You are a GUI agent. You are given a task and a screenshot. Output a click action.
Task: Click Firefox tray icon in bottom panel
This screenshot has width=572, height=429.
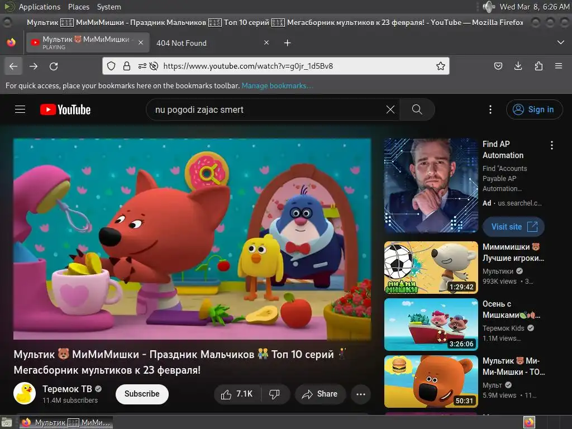529,422
